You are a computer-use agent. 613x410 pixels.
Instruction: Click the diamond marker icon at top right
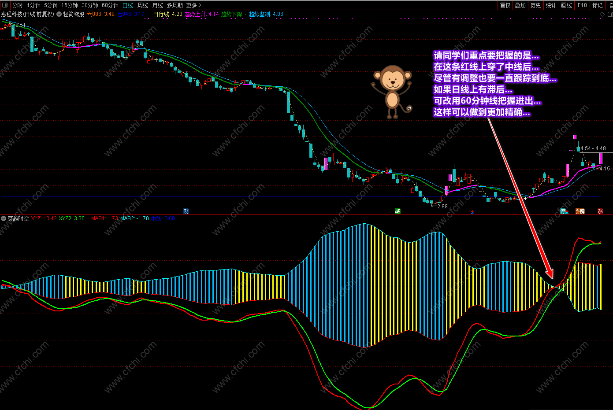(x=602, y=15)
